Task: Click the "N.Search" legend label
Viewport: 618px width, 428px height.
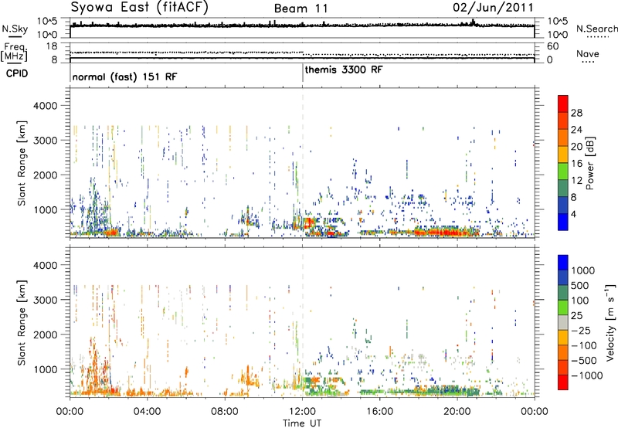Action: coord(596,29)
